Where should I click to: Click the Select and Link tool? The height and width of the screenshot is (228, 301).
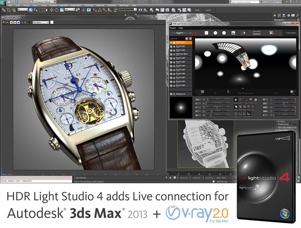(3, 10)
